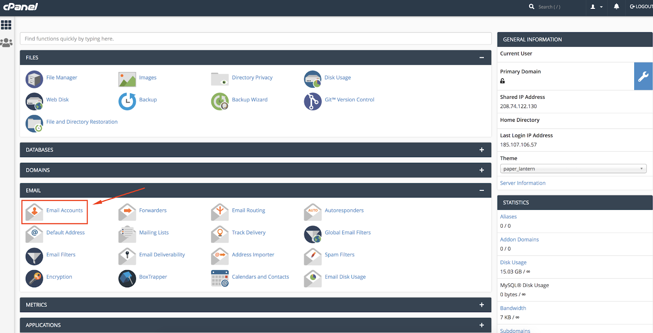Open the grid home icon in sidebar

pyautogui.click(x=6, y=25)
